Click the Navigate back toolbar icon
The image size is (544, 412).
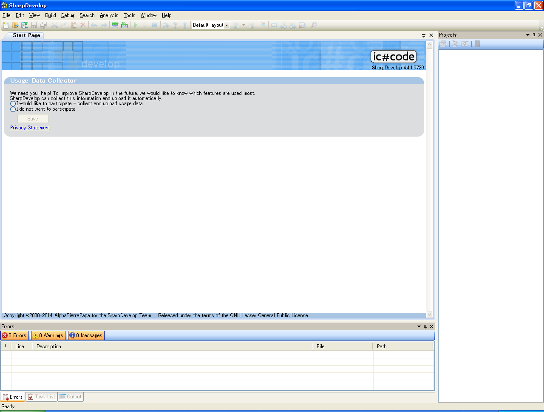pyautogui.click(x=237, y=25)
